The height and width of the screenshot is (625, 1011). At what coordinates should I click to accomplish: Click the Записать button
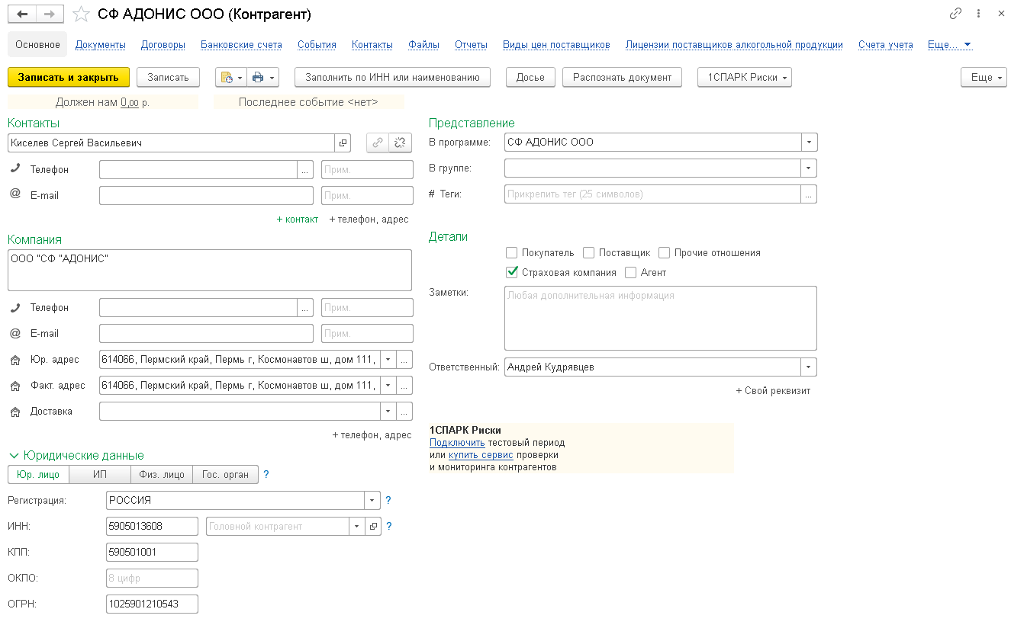pyautogui.click(x=168, y=77)
